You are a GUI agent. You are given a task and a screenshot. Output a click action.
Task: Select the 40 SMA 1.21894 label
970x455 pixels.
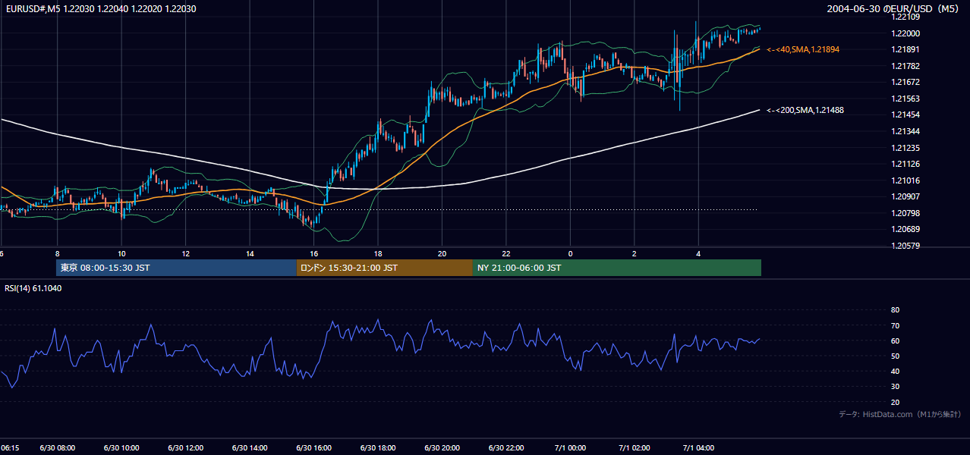803,49
